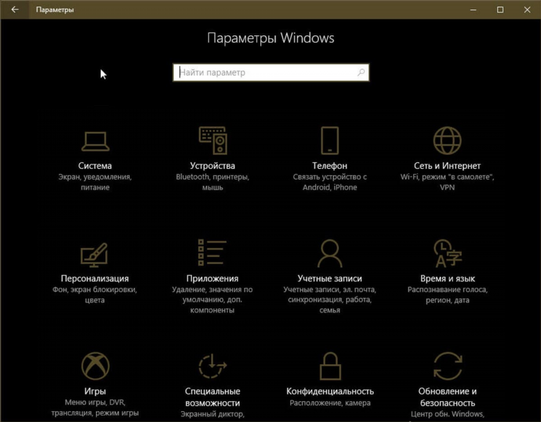Click 'Фон, экран блокировки, цвета' text

pos(95,294)
